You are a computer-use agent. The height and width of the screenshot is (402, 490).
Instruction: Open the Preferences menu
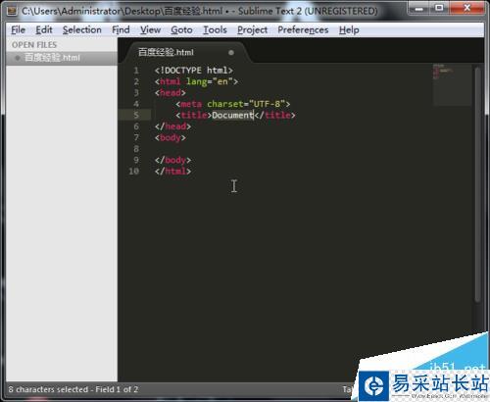(303, 29)
